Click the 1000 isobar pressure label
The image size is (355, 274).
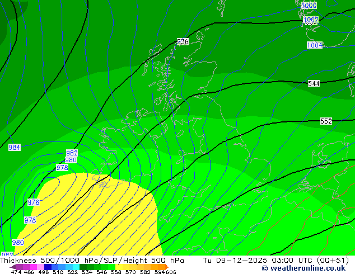pyautogui.click(x=309, y=6)
